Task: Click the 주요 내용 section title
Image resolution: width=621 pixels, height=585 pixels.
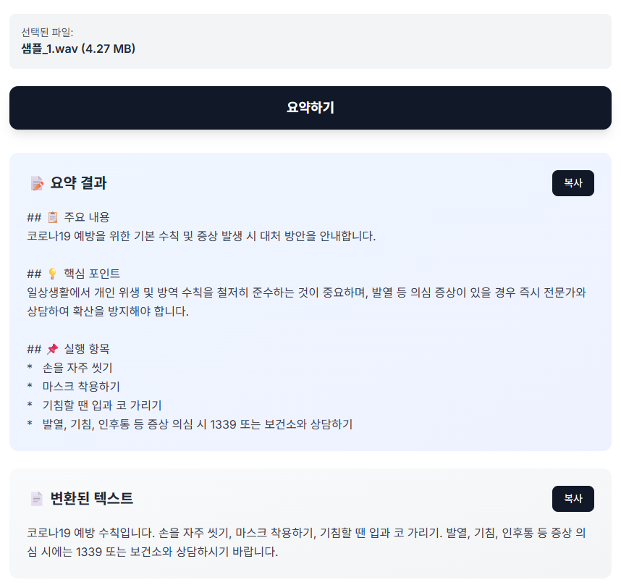Action: 86,217
